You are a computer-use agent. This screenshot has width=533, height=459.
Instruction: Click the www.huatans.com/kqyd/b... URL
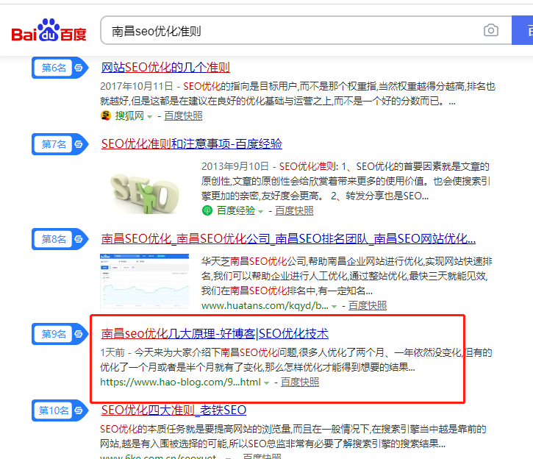point(265,306)
